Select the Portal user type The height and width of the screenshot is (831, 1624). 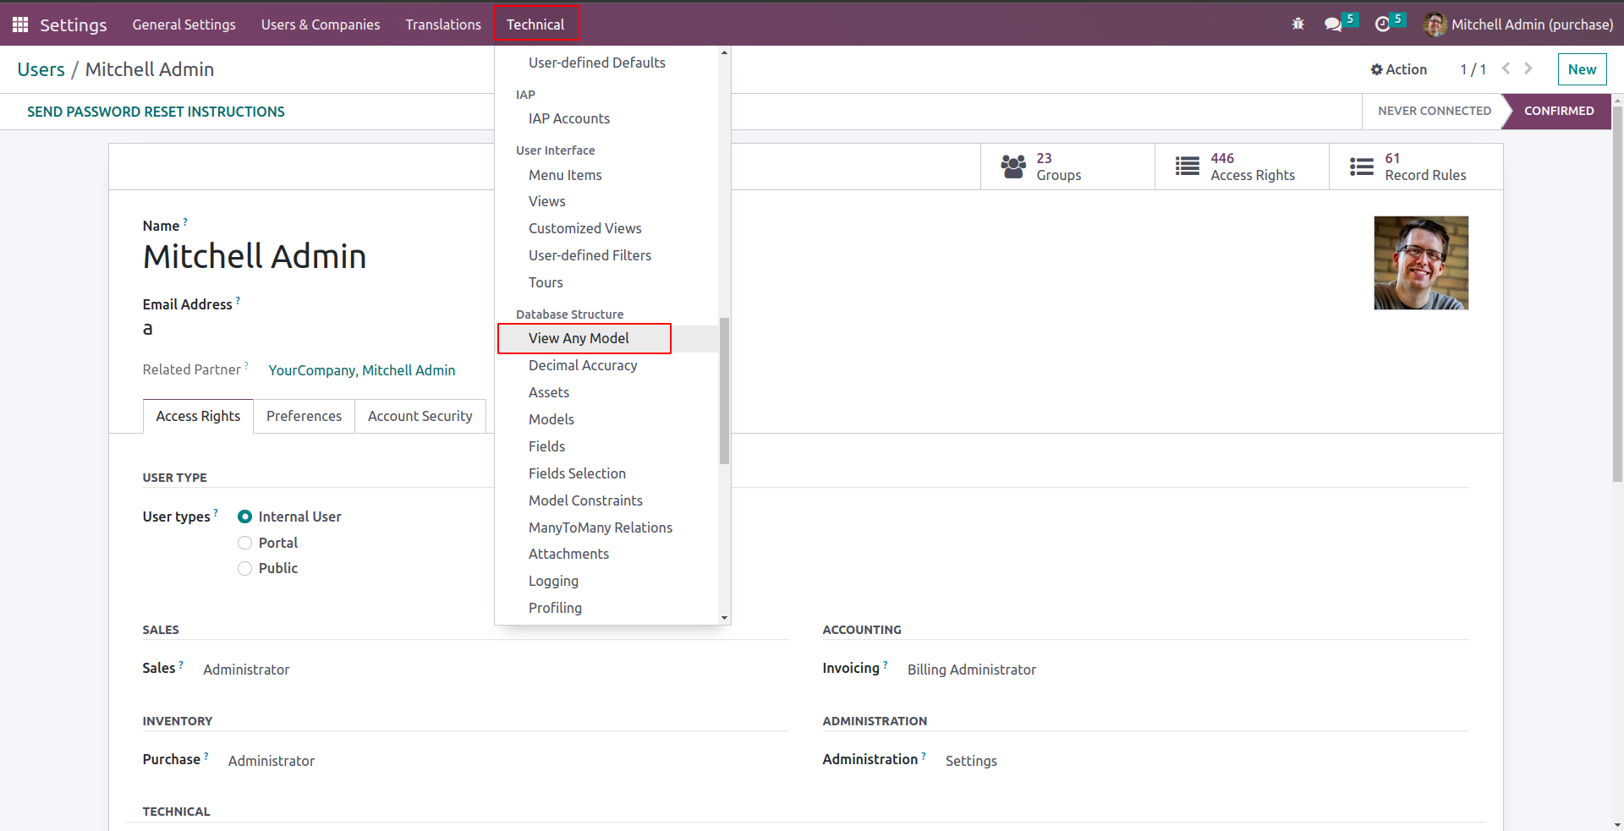pos(245,543)
